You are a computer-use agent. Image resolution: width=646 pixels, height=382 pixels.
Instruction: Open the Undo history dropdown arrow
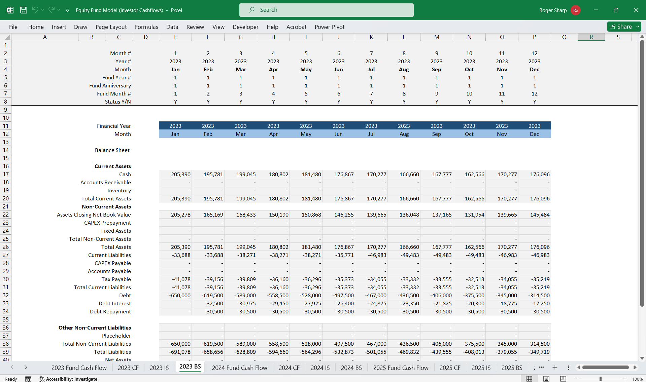point(43,10)
